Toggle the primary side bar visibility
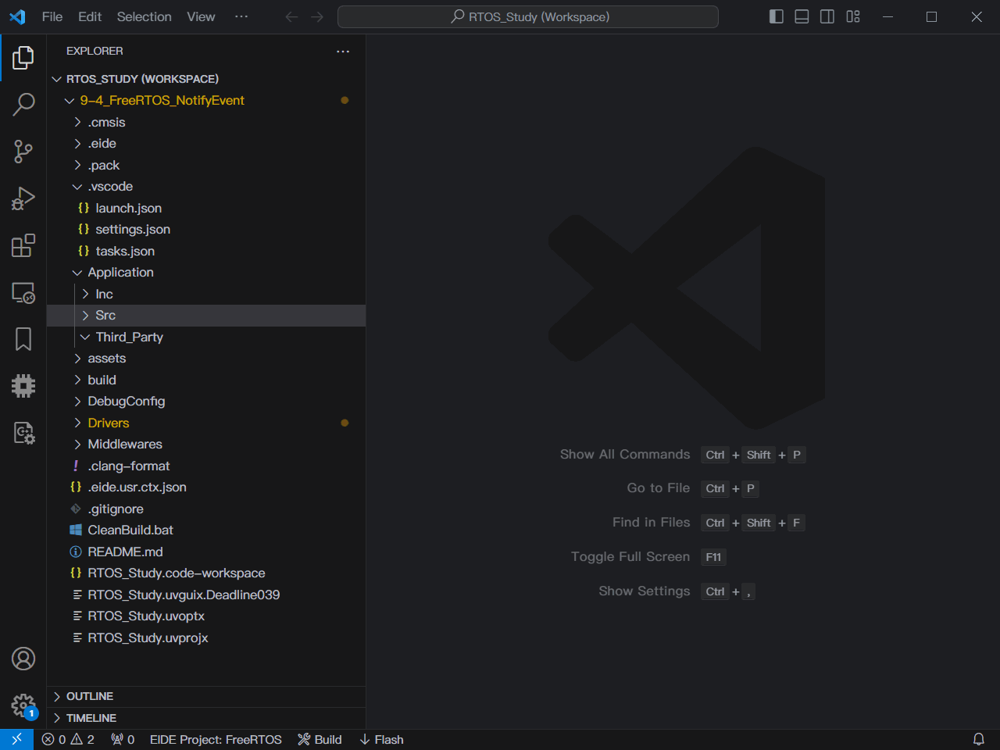Viewport: 1000px width, 750px height. [x=776, y=16]
